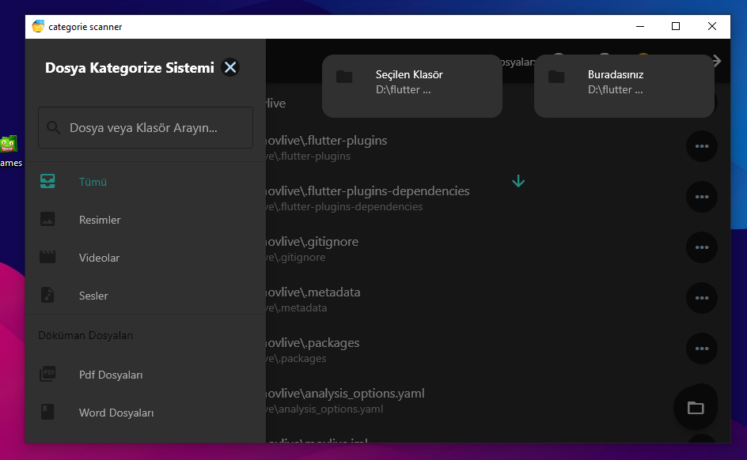
Task: Click the search magnifier icon
Action: point(53,127)
